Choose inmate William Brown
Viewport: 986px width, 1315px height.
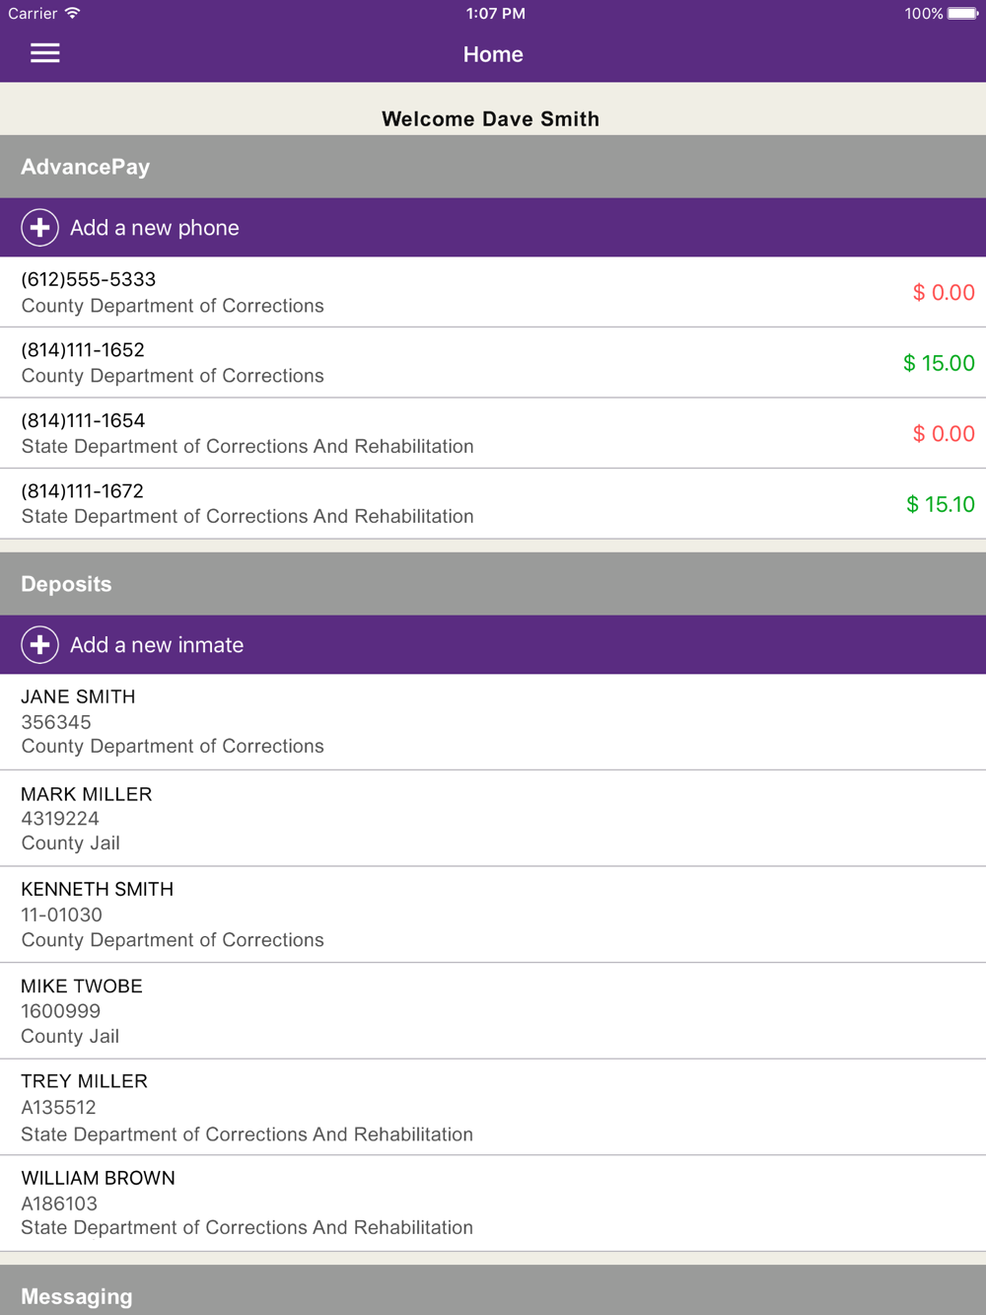point(99,1179)
